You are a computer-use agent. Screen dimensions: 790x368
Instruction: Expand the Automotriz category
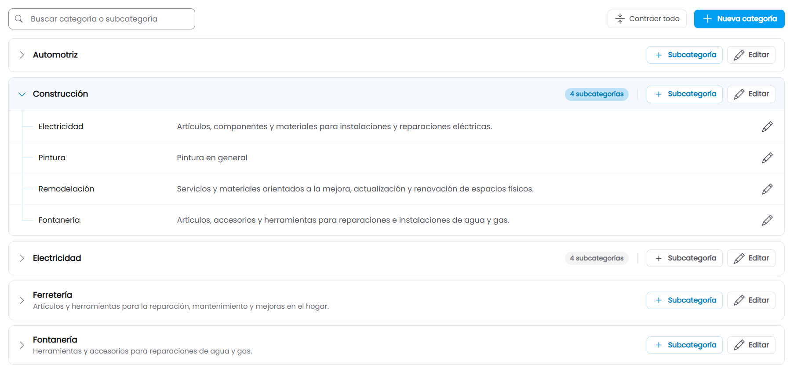pos(22,55)
